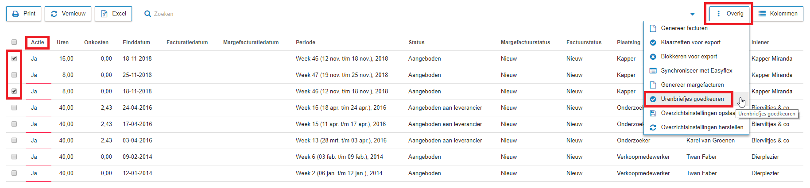
Task: Check the Week 47 row checkbox
Action: tap(14, 75)
